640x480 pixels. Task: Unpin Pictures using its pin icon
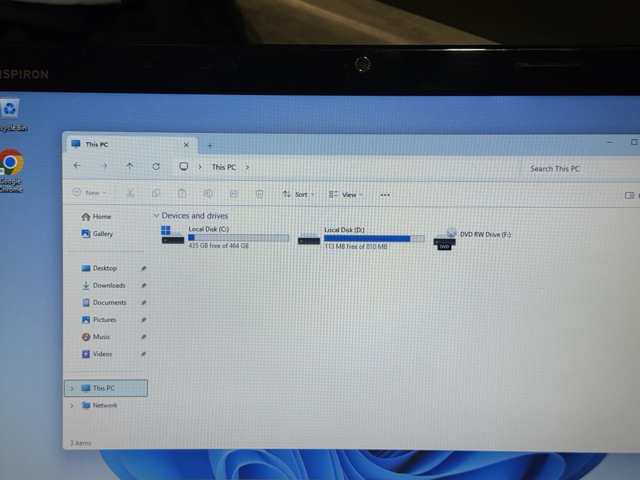(143, 320)
